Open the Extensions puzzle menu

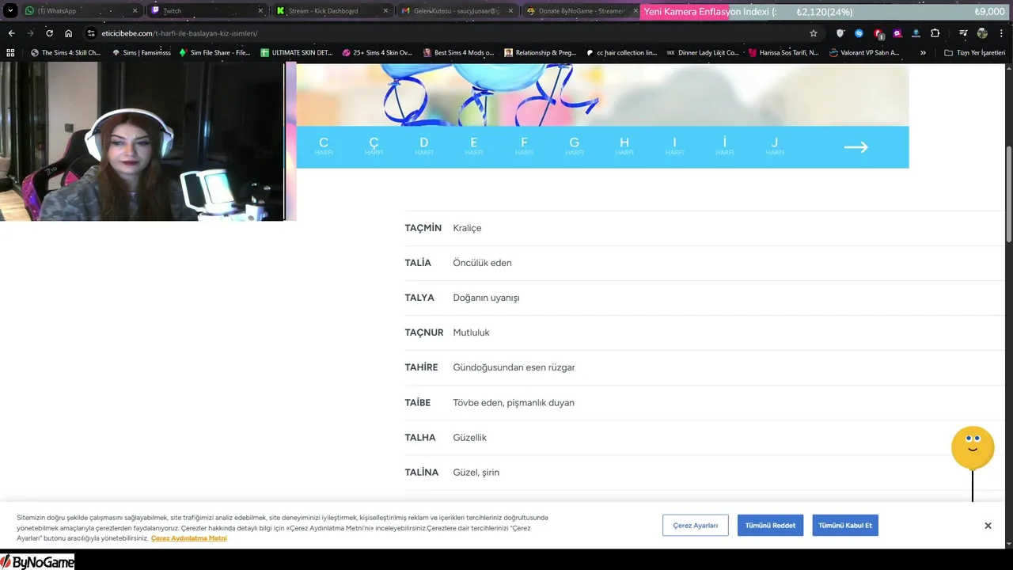pyautogui.click(x=935, y=33)
